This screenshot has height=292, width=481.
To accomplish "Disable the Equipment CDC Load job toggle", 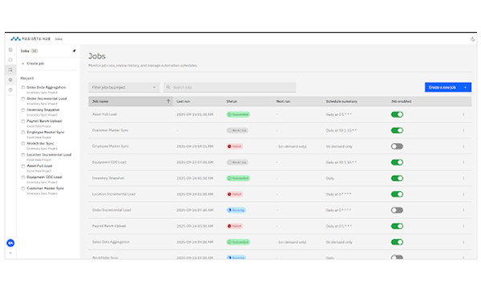I will click(397, 162).
